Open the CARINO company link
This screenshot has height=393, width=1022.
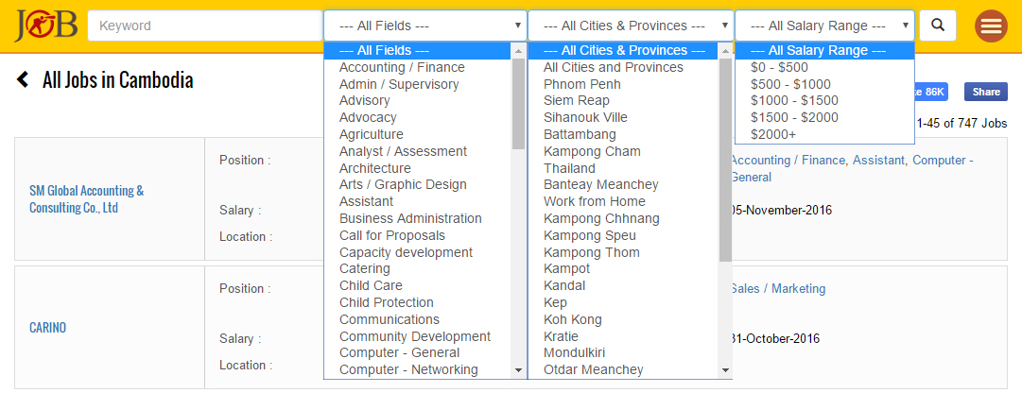pos(47,328)
